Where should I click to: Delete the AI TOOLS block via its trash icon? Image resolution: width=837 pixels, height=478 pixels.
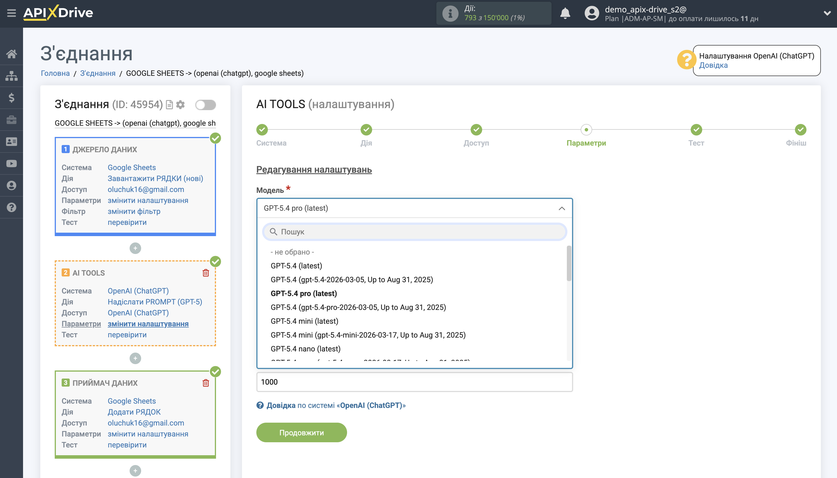(206, 272)
